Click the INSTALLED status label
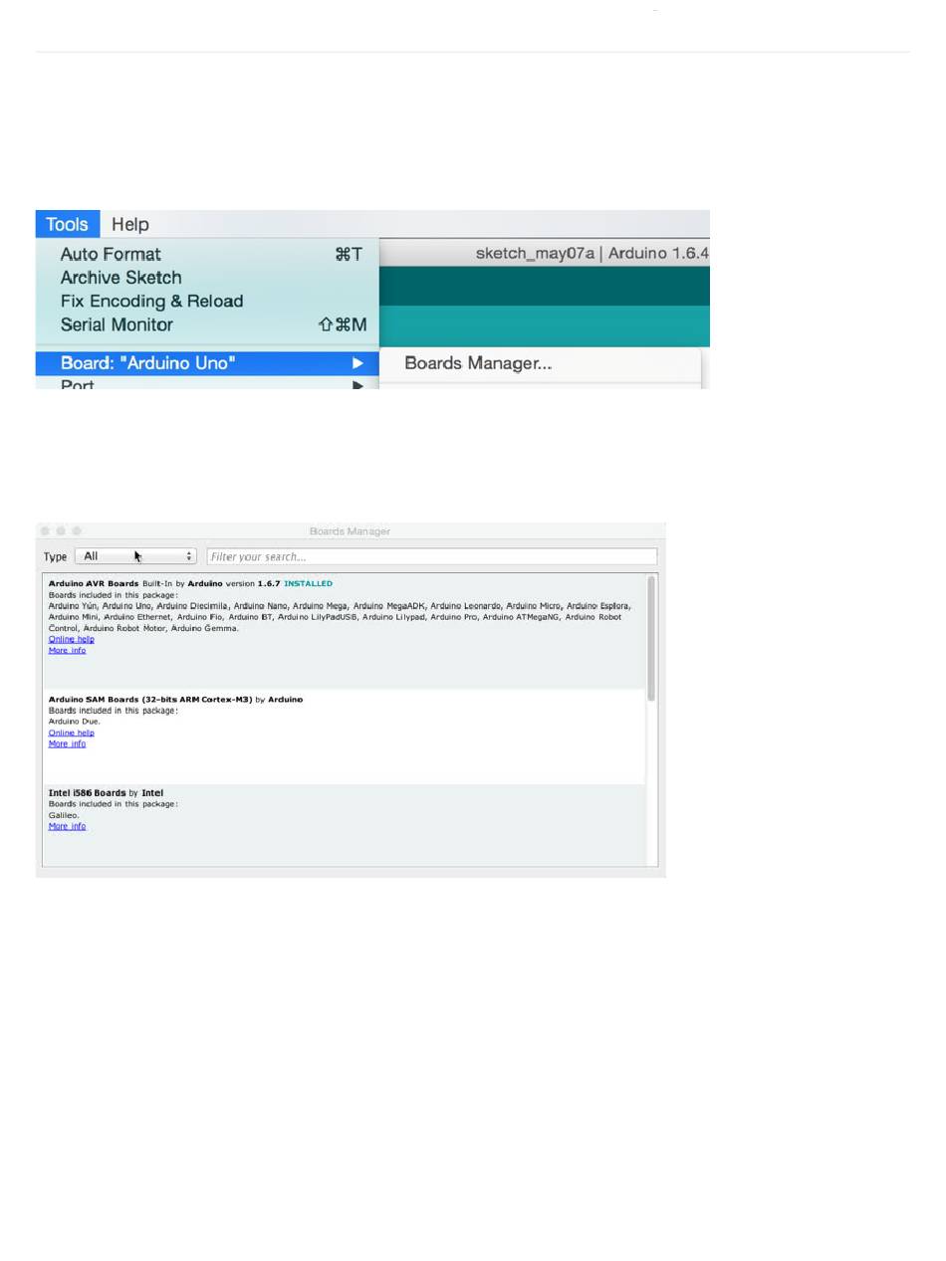The image size is (946, 1261). [309, 583]
